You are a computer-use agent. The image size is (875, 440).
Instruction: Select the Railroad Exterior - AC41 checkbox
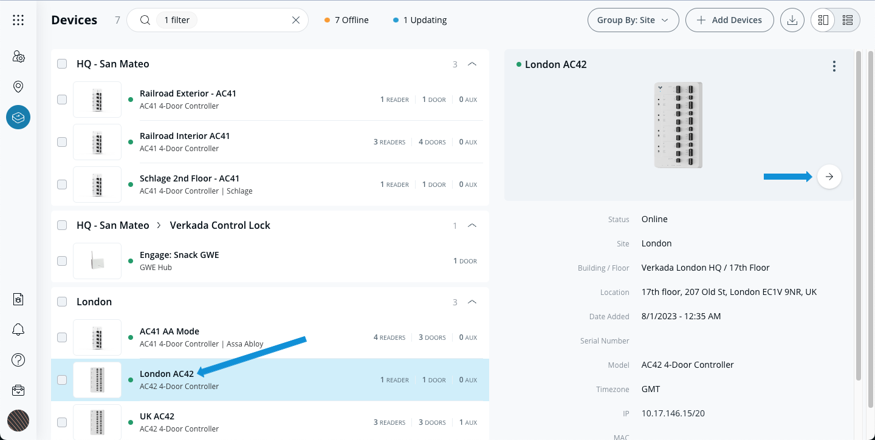62,100
